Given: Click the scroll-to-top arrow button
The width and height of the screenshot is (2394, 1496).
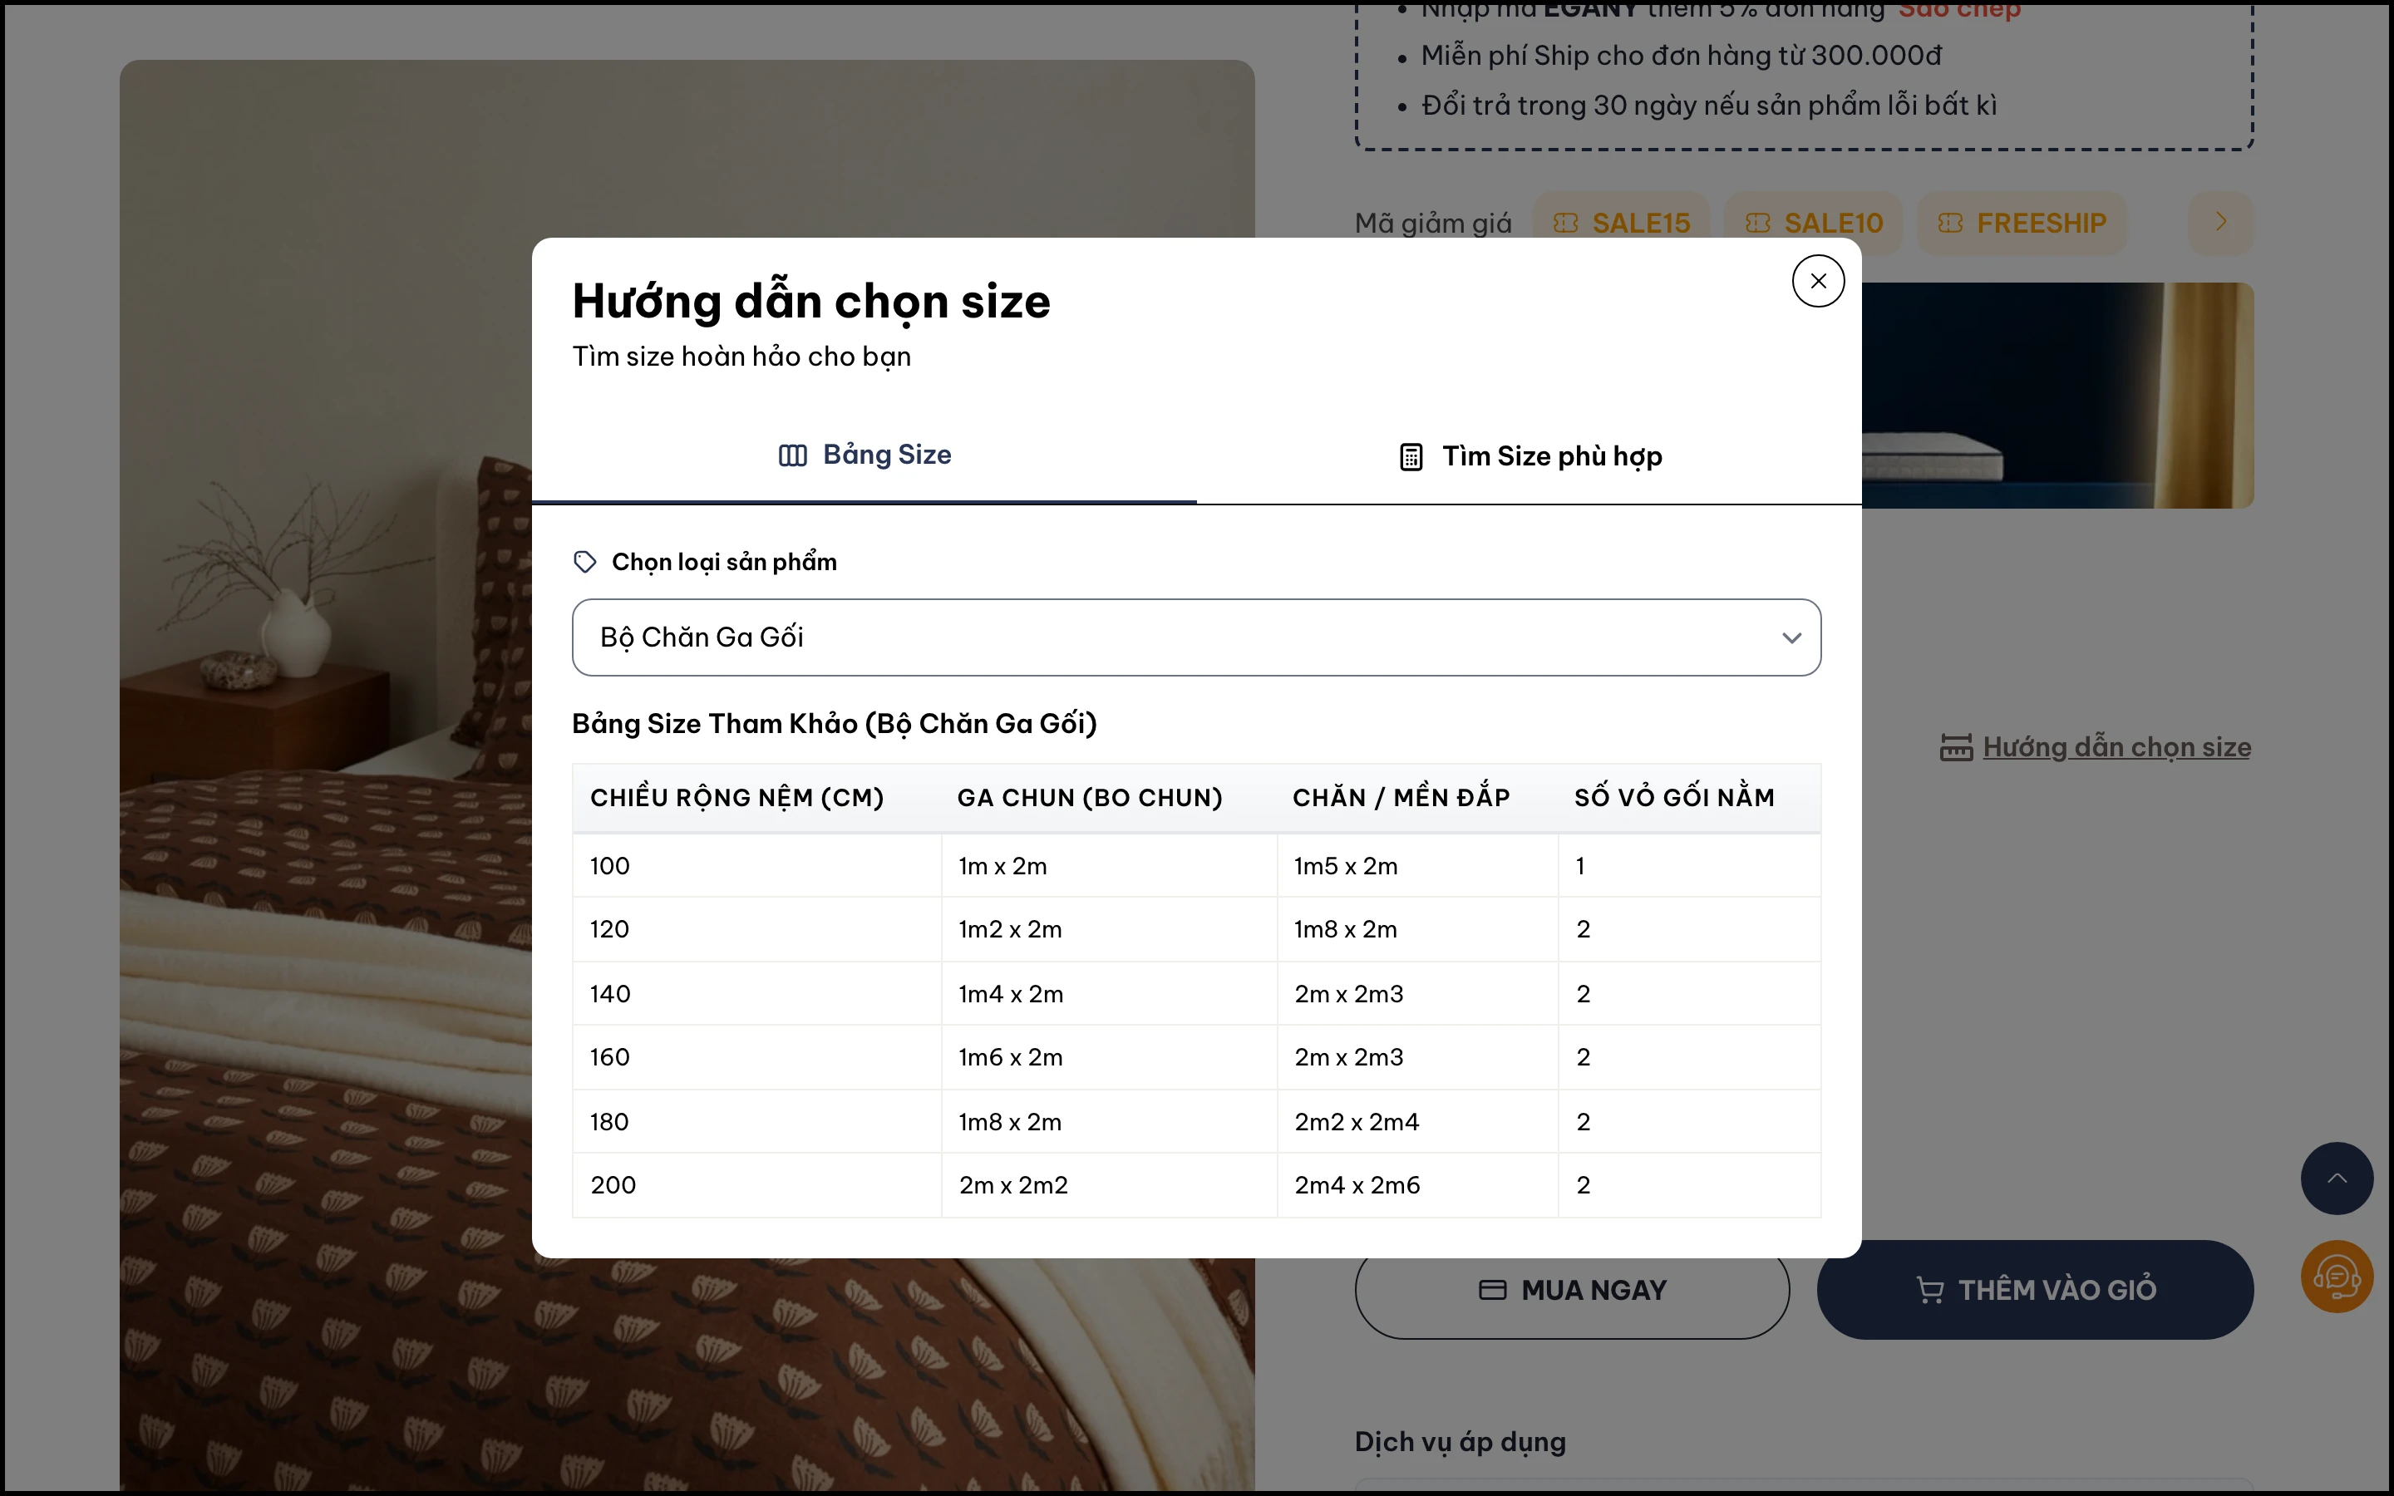Looking at the screenshot, I should 2337,1179.
